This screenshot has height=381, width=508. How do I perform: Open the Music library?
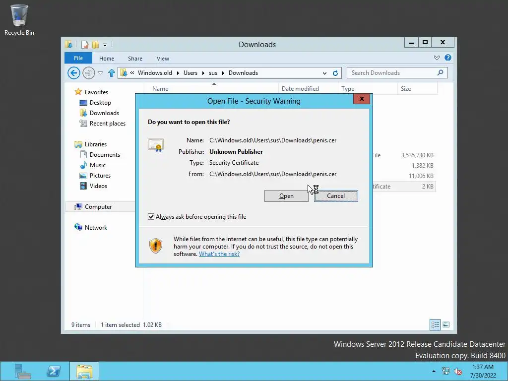[98, 165]
